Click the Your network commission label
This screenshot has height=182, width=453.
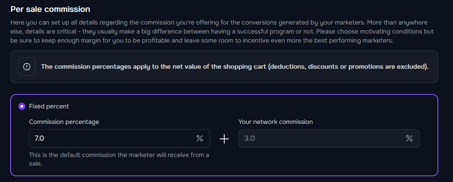click(x=276, y=122)
